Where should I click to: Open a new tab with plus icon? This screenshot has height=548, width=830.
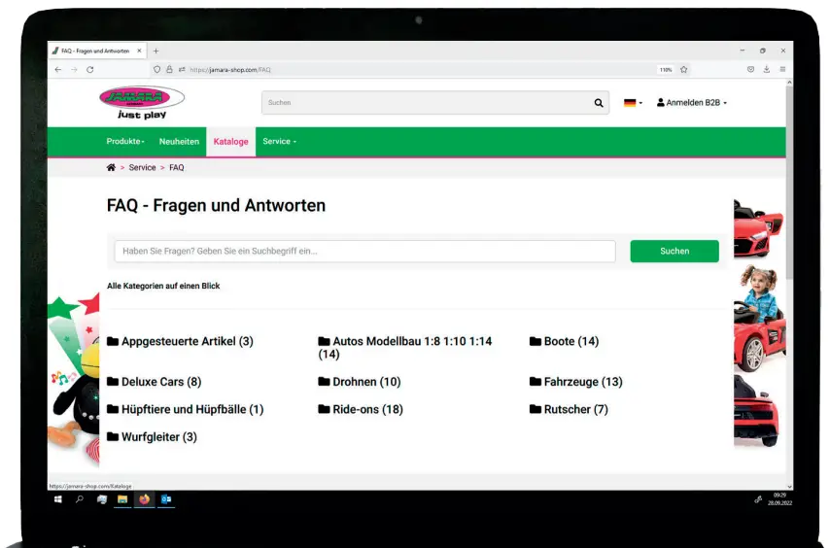tap(156, 51)
